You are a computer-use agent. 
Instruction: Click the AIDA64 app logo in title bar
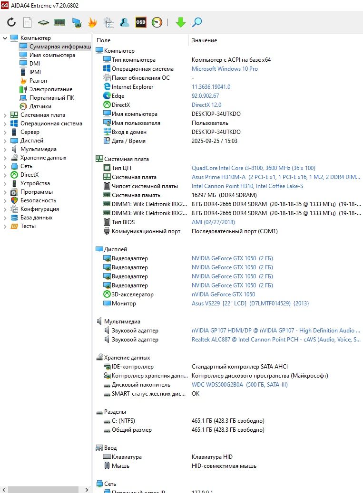5,5
